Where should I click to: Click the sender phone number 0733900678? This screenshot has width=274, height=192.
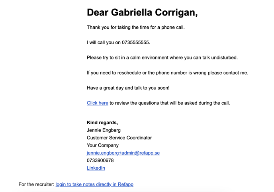(100, 161)
